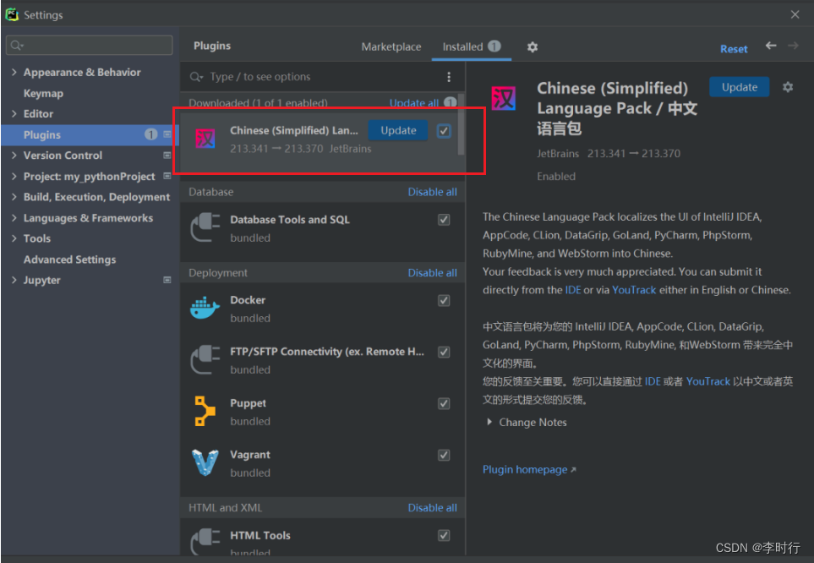Click the update count badge on Plugins row

click(x=150, y=134)
